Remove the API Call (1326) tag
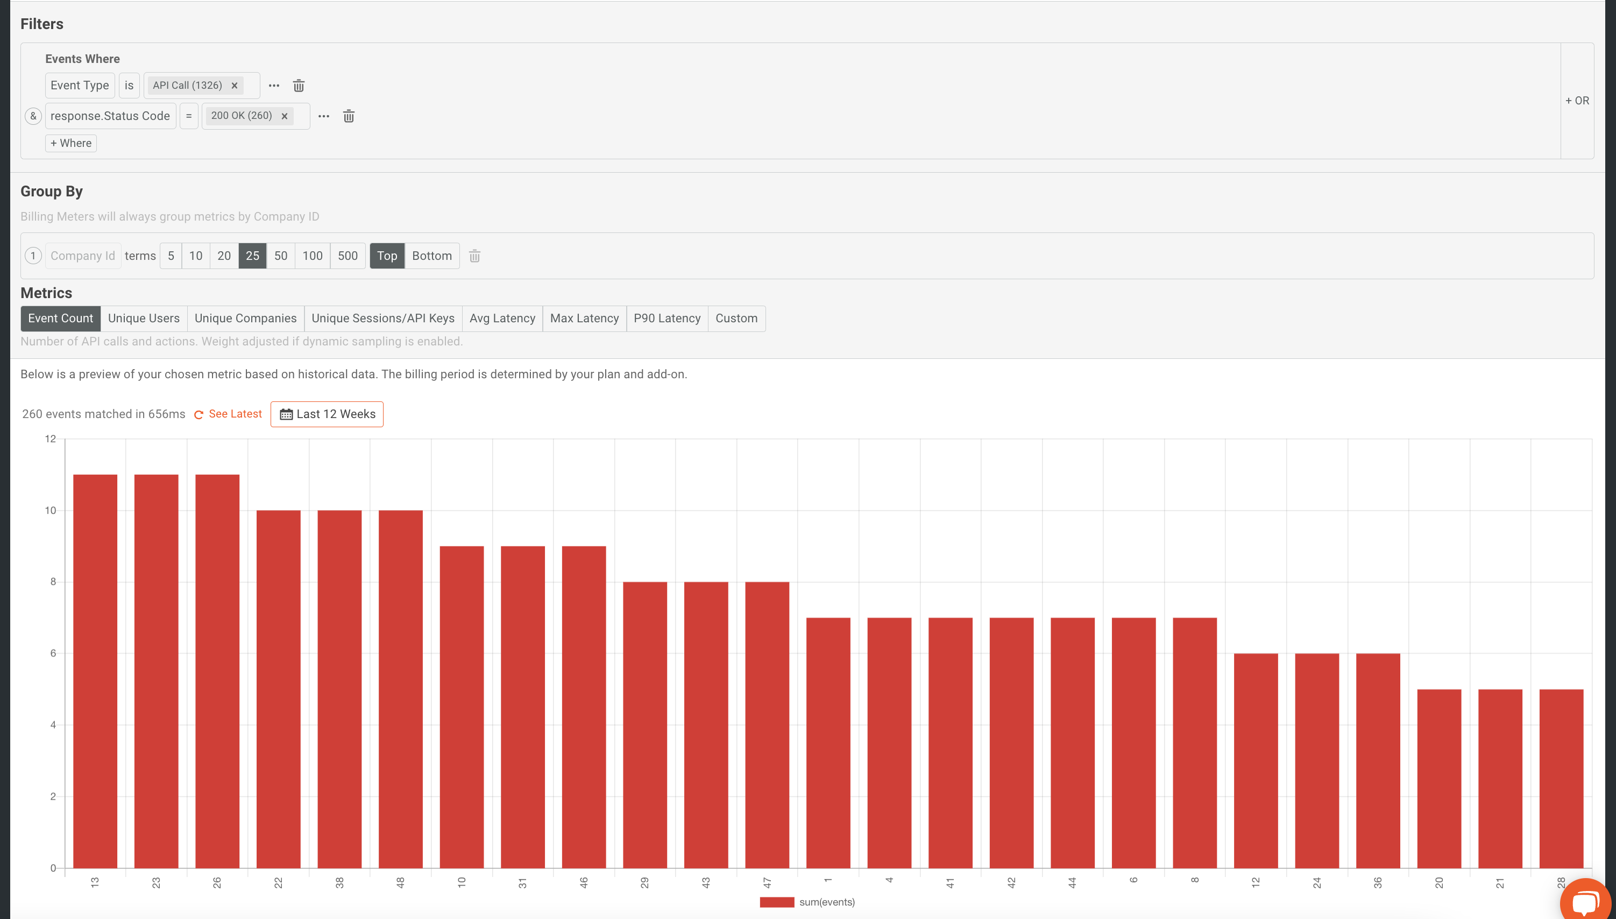This screenshot has width=1616, height=919. [234, 85]
